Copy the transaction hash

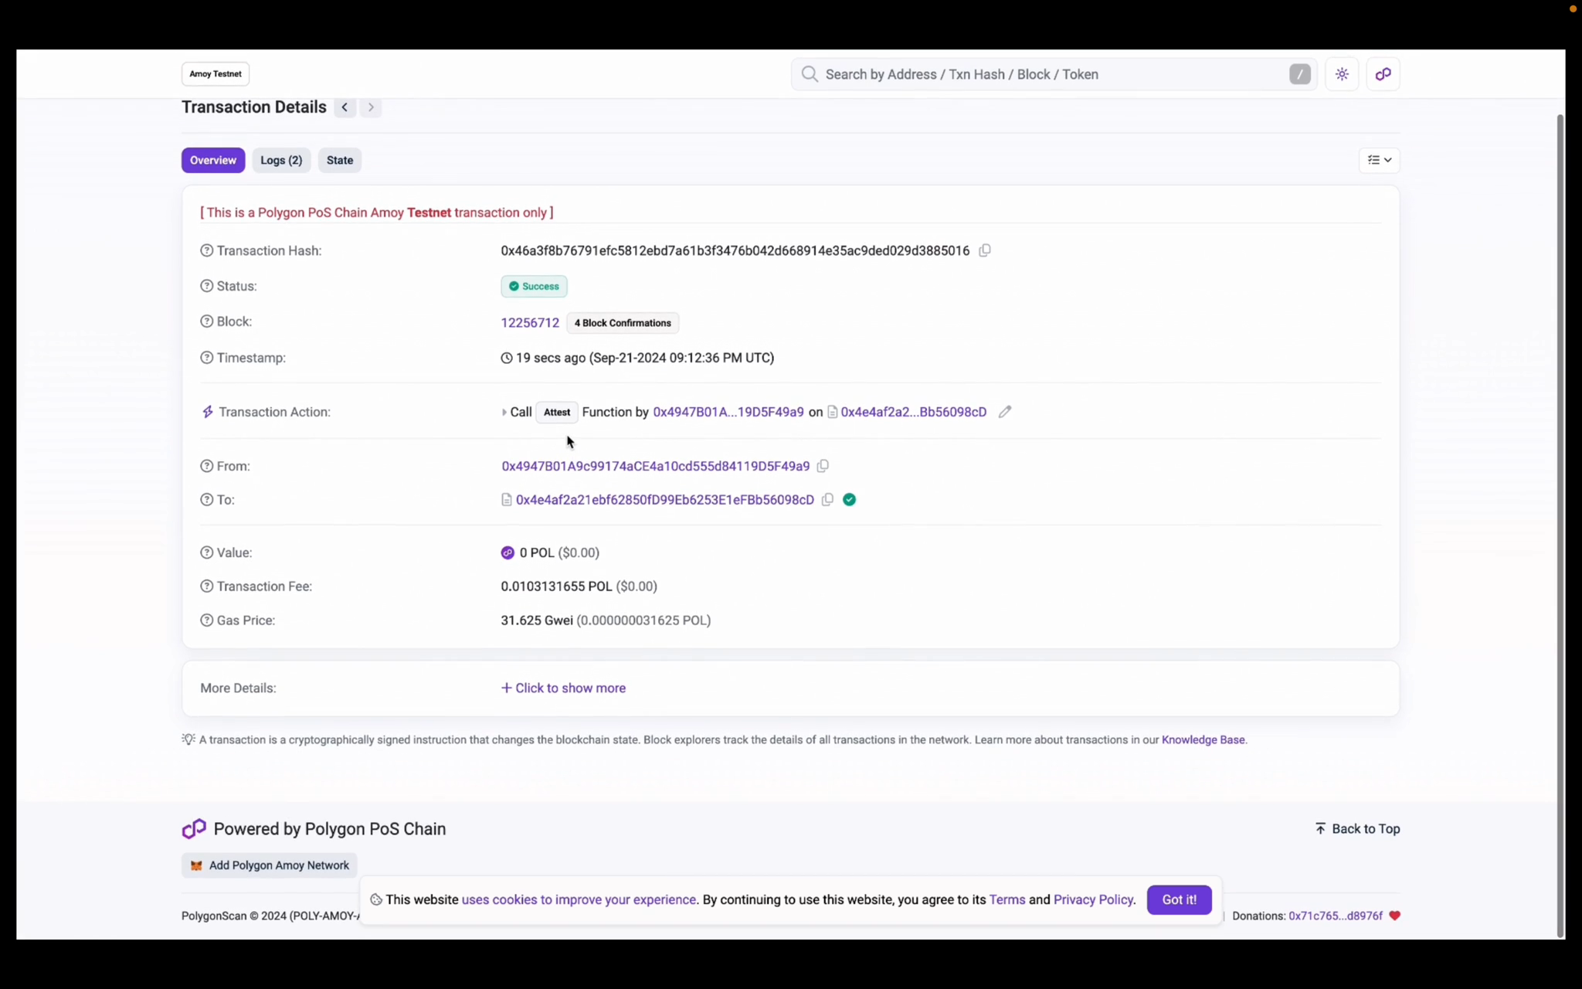985,250
